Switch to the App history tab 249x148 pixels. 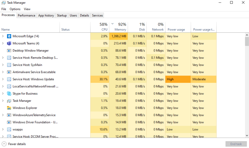46,15
